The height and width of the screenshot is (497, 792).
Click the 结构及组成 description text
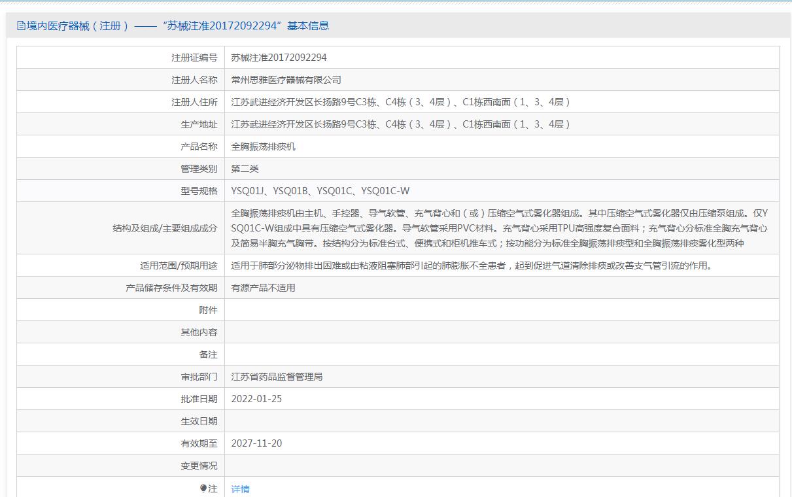[x=500, y=228]
